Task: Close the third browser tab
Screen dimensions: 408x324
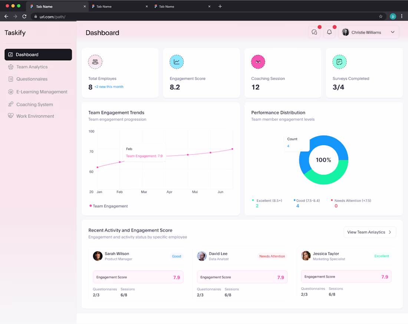Action: 209,7
